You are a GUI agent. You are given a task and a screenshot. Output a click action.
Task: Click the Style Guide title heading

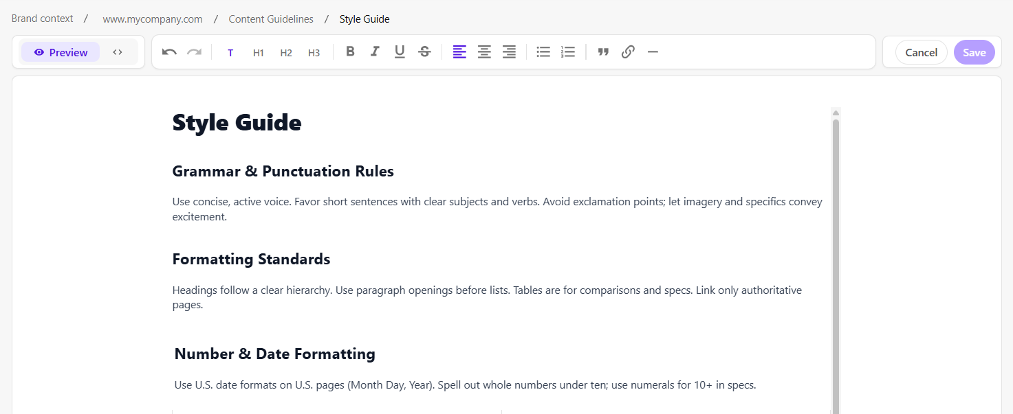pos(237,123)
